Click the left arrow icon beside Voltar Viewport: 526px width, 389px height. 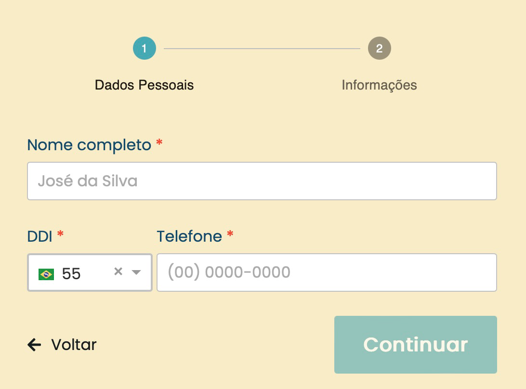point(34,345)
